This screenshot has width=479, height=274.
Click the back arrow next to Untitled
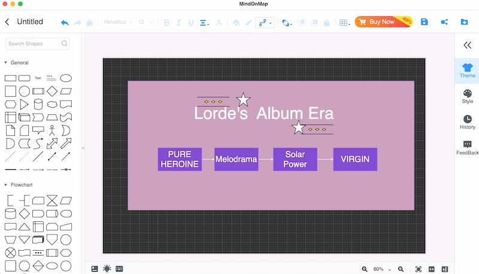pos(7,22)
